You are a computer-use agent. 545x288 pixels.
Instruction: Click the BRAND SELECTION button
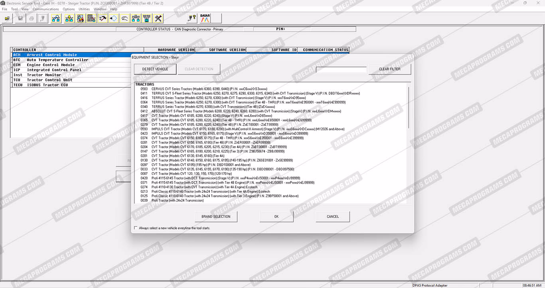tap(216, 217)
